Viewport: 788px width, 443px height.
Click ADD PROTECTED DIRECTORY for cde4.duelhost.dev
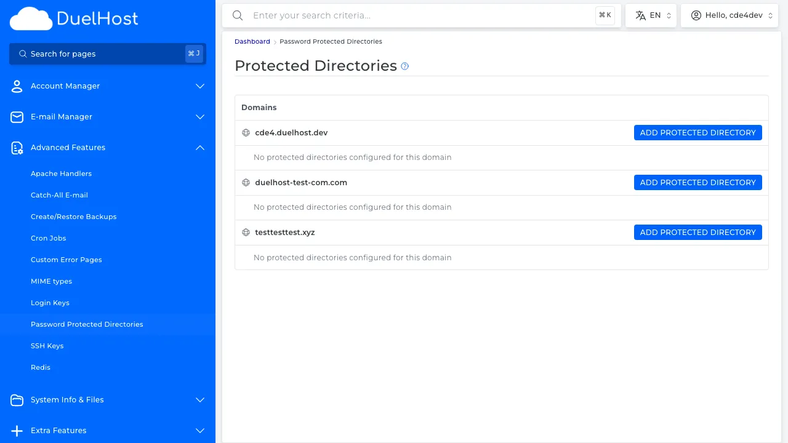point(698,132)
